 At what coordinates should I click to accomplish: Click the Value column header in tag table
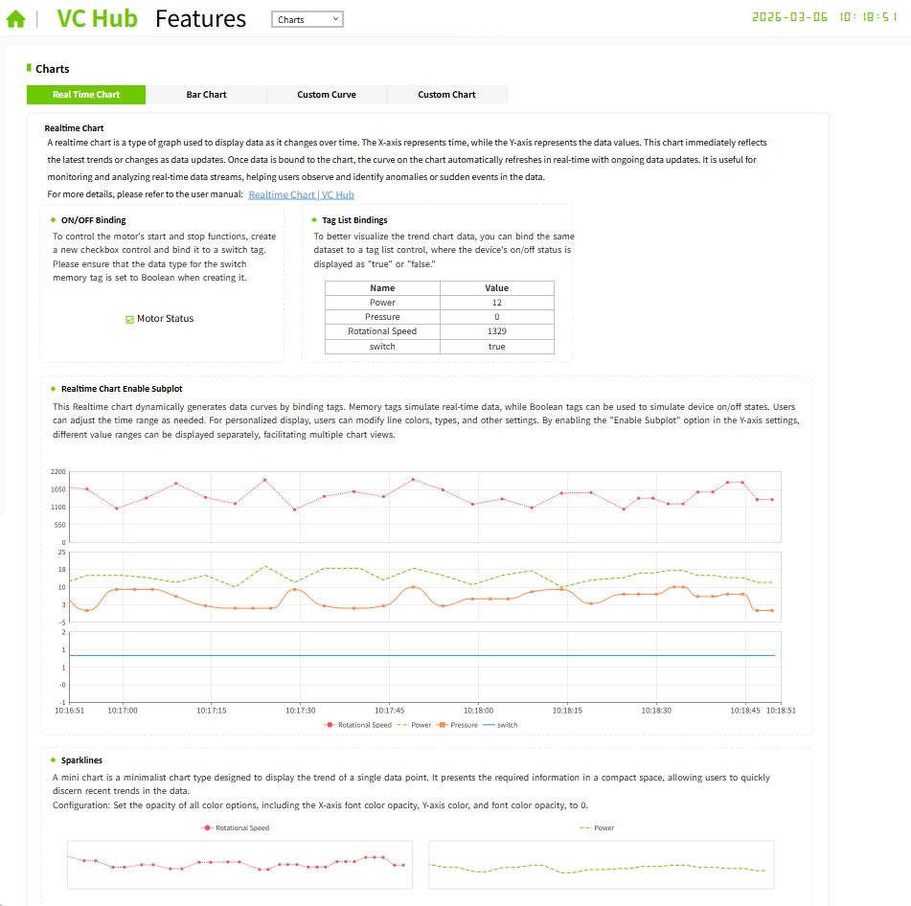496,287
